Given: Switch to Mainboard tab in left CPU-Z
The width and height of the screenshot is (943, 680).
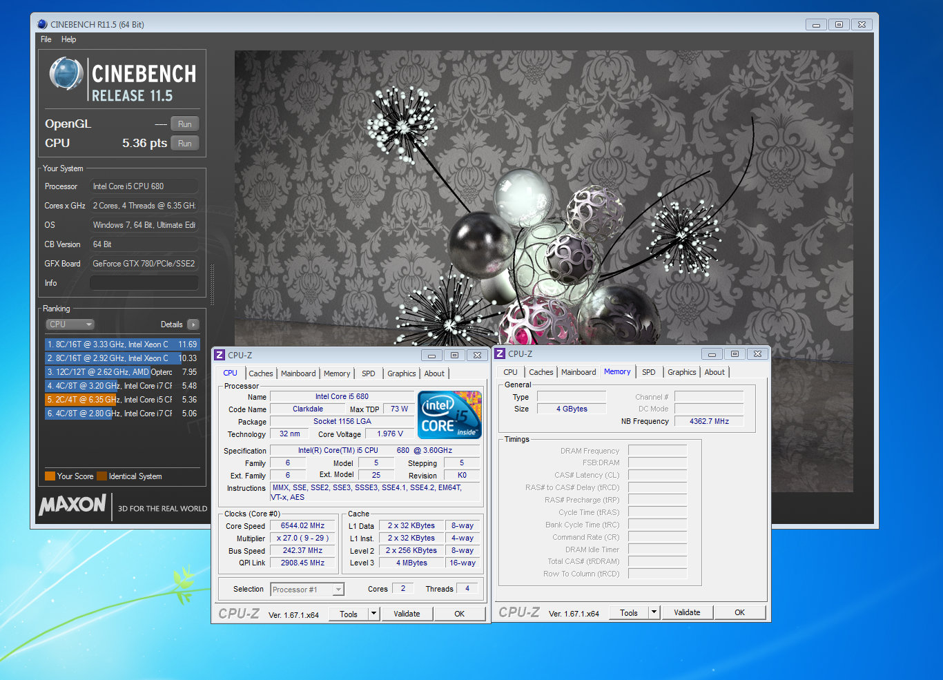Looking at the screenshot, I should click(x=298, y=373).
